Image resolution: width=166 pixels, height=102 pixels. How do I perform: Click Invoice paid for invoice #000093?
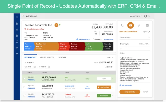[x=104, y=96]
